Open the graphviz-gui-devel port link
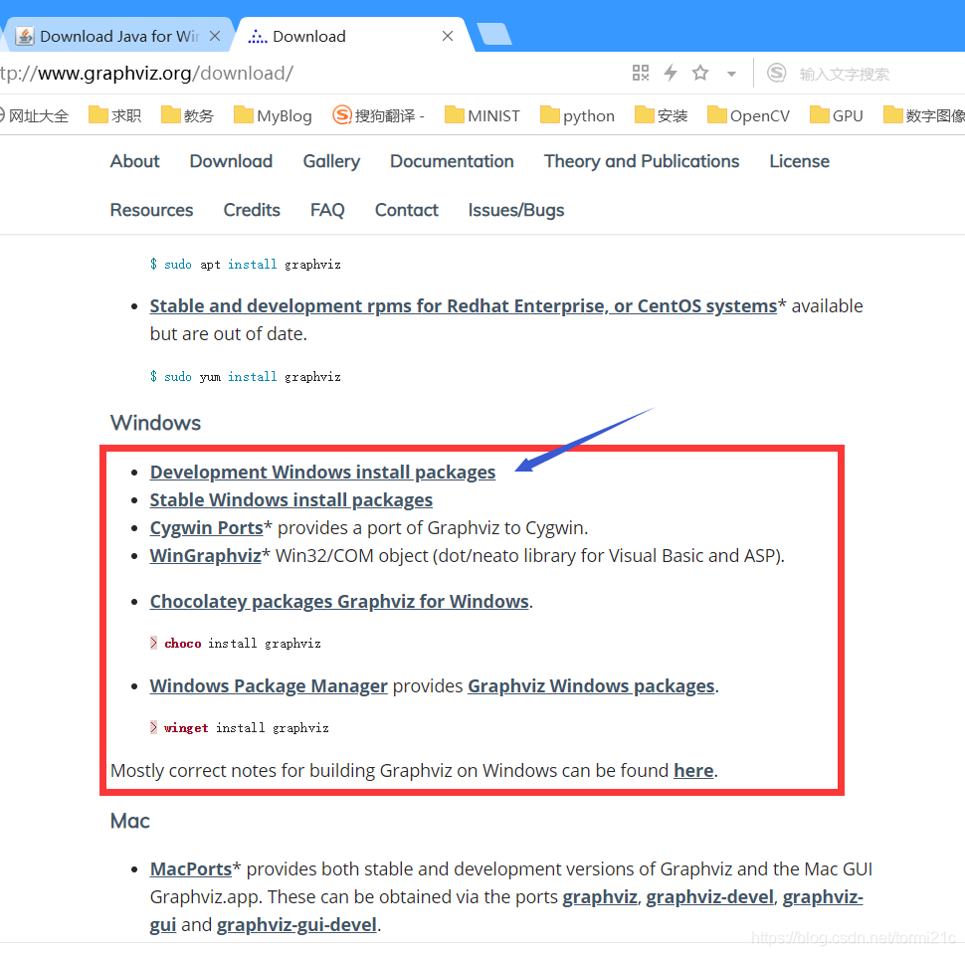965x956 pixels. tap(296, 925)
